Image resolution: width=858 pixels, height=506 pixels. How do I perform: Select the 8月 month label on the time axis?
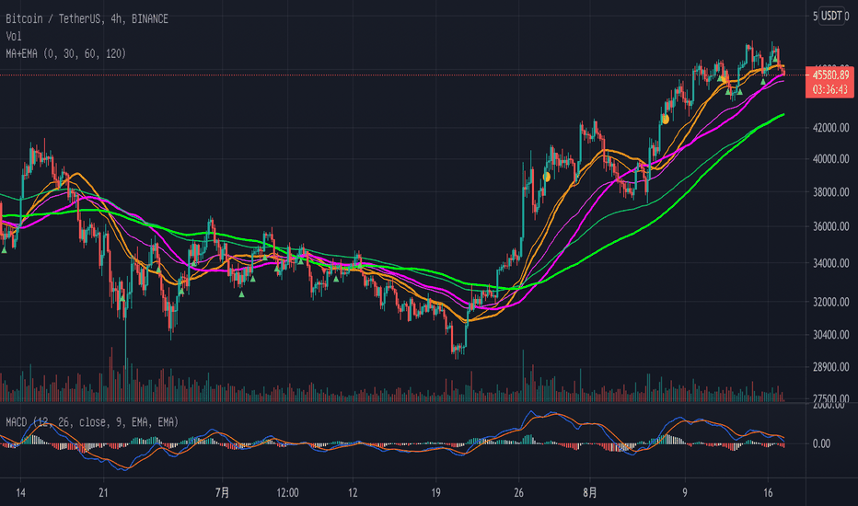590,493
